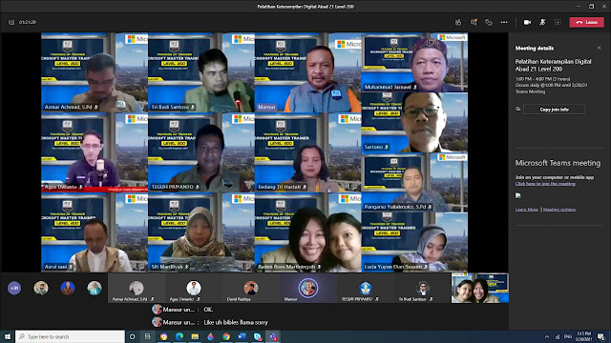611x343 pixels.
Task: Click the meeting timer shield icon
Action: click(11, 23)
